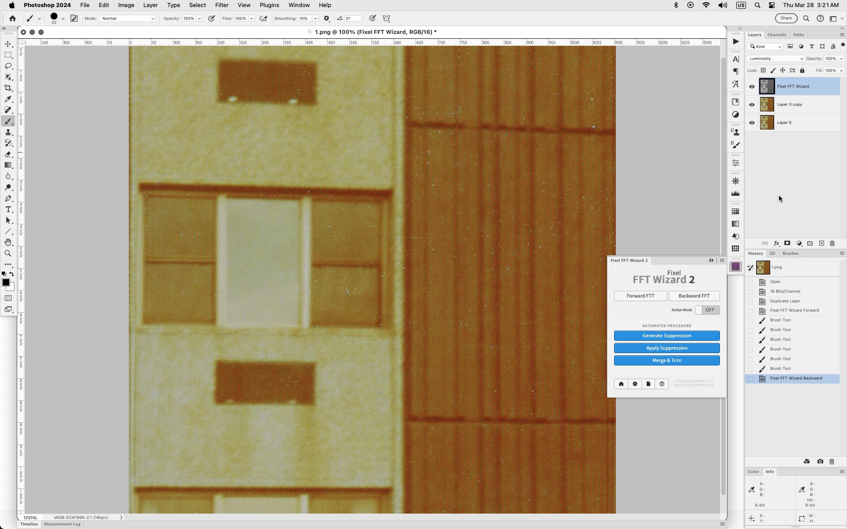Viewport: 847px width, 529px height.
Task: Create new snapshot from History panel
Action: click(x=820, y=462)
